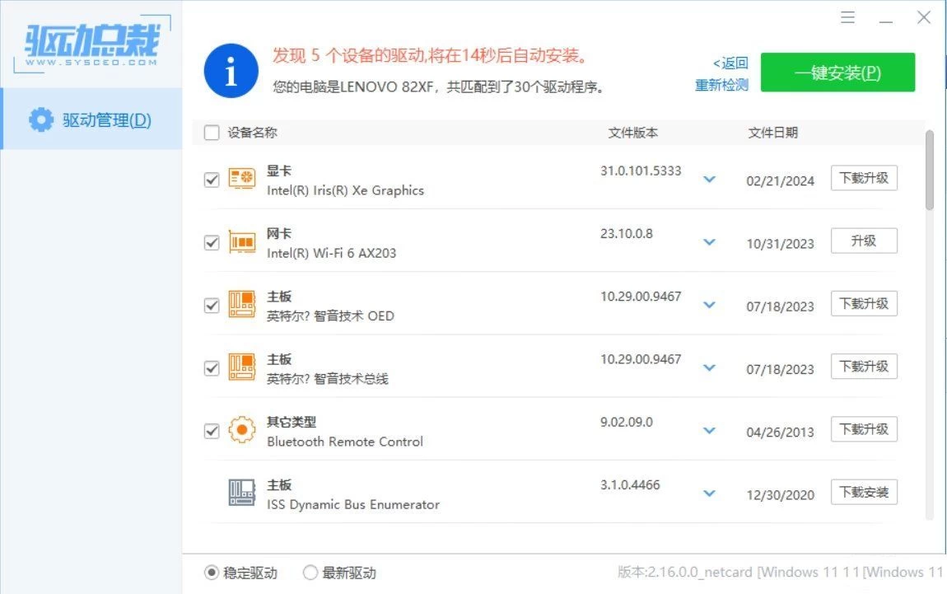Expand version dropdown for 智音技术 OED
The width and height of the screenshot is (947, 594).
(x=710, y=305)
